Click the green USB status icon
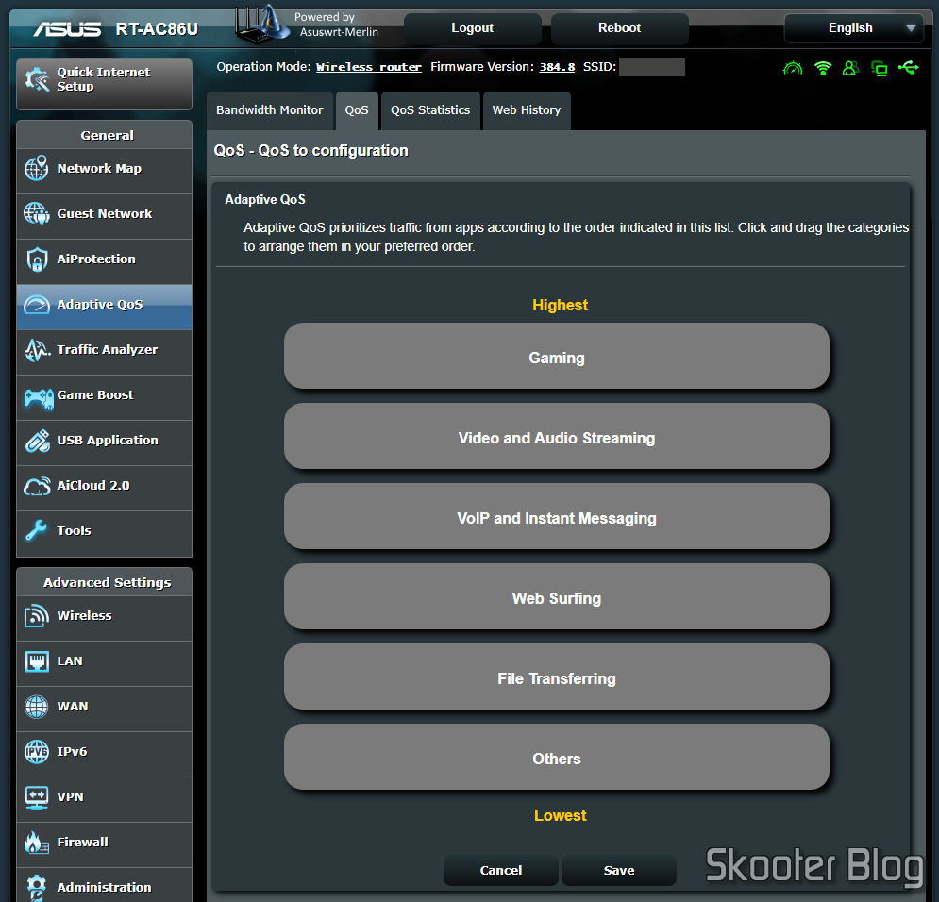The height and width of the screenshot is (902, 939). (x=908, y=68)
